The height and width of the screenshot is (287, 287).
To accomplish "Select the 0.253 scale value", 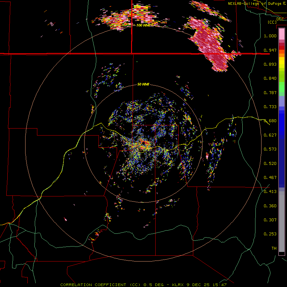I will (x=270, y=234).
